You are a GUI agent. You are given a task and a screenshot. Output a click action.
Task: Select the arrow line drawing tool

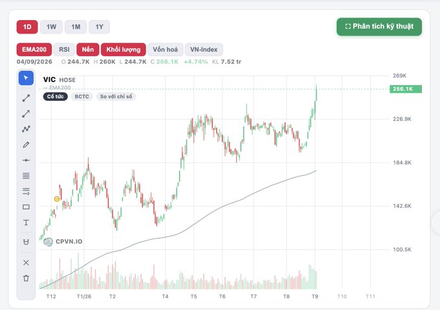point(26,114)
